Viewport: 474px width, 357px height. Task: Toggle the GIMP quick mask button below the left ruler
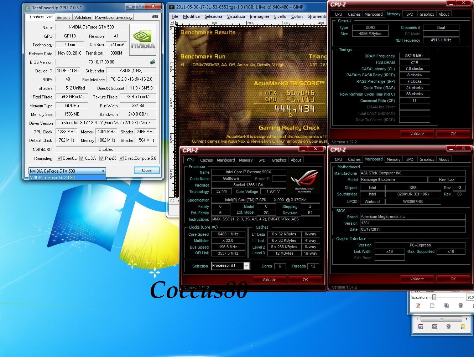pos(172,201)
